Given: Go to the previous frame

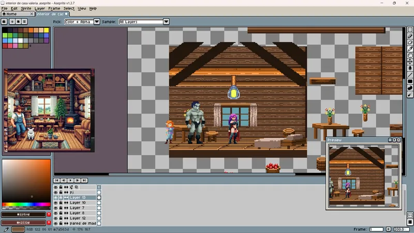Looking at the screenshot, I should click(x=63, y=180).
